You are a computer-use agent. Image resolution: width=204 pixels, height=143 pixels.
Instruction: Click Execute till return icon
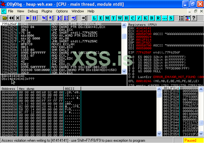74,18
